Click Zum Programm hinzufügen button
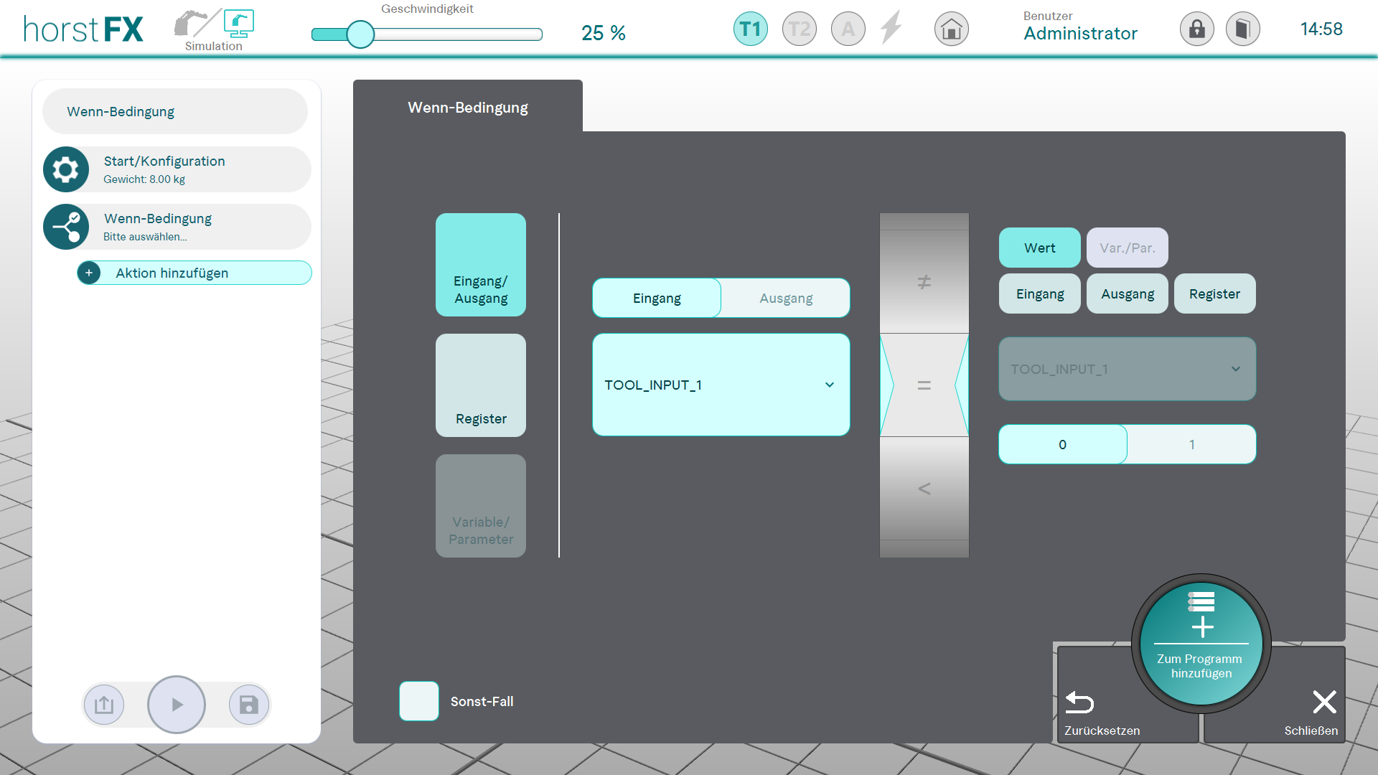Image resolution: width=1378 pixels, height=775 pixels. tap(1201, 644)
